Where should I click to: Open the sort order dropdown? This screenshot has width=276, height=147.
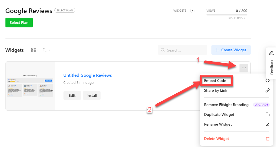click(47, 50)
